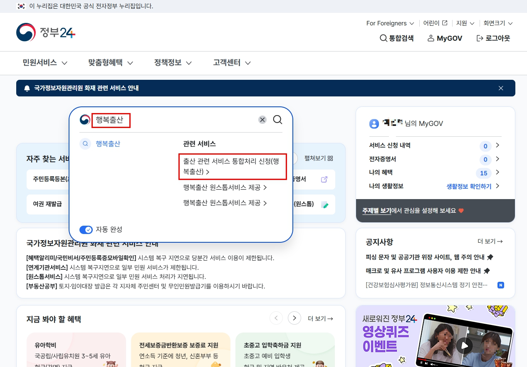Click 증명서 external link icon
The image size is (527, 367).
324,180
